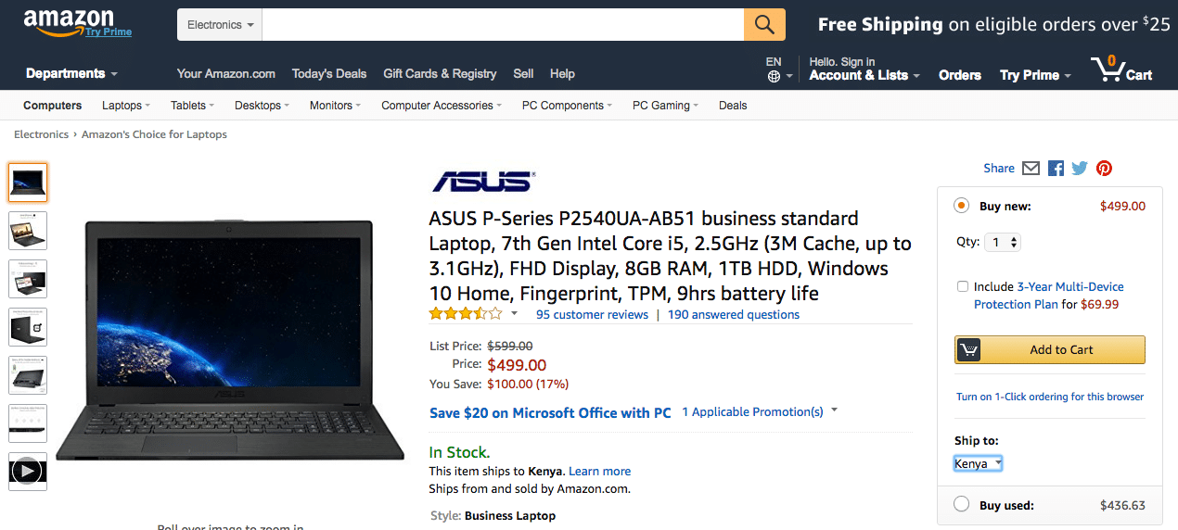Click the Add to Cart button
This screenshot has width=1178, height=530.
(1049, 349)
